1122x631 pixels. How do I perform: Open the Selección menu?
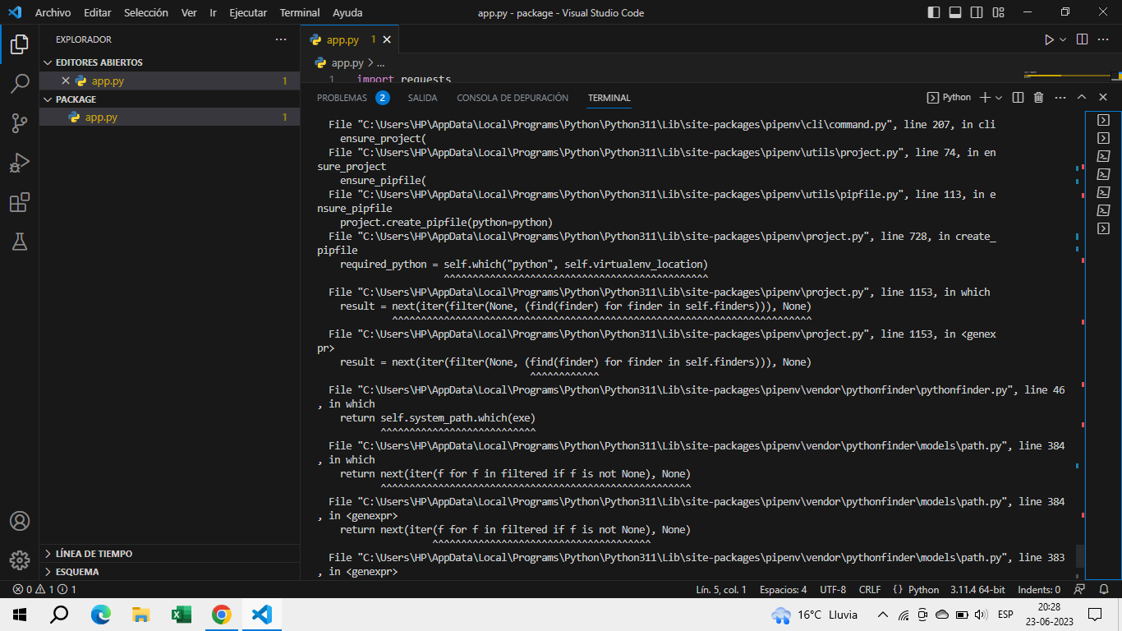tap(146, 12)
